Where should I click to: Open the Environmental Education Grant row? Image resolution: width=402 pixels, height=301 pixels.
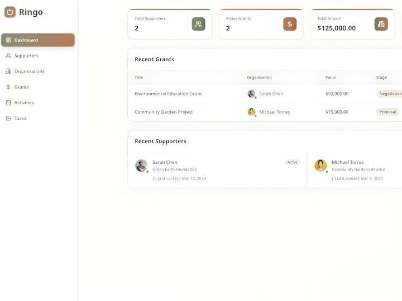pos(265,94)
